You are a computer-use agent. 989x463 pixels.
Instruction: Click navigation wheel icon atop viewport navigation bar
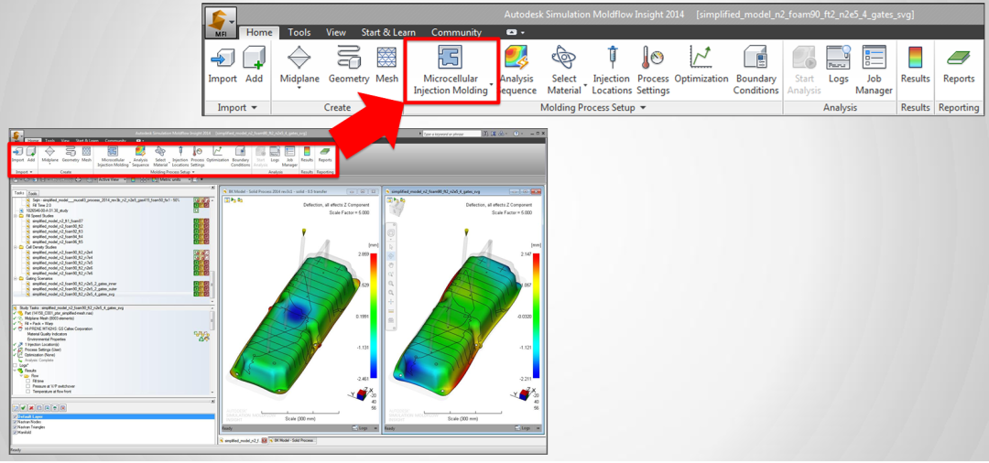391,233
